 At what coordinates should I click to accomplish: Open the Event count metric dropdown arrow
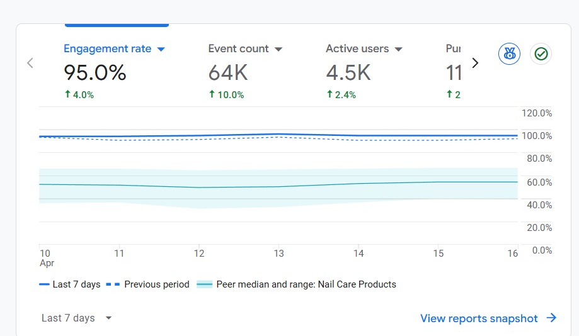pos(278,49)
